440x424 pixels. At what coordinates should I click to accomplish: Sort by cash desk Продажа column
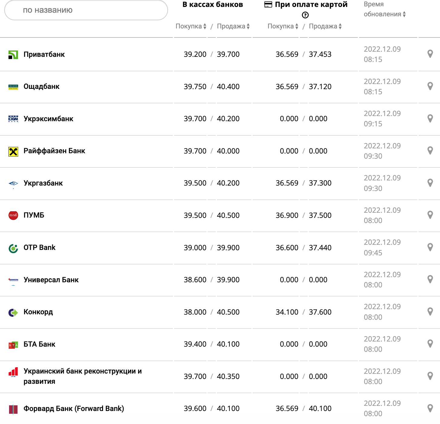click(233, 26)
